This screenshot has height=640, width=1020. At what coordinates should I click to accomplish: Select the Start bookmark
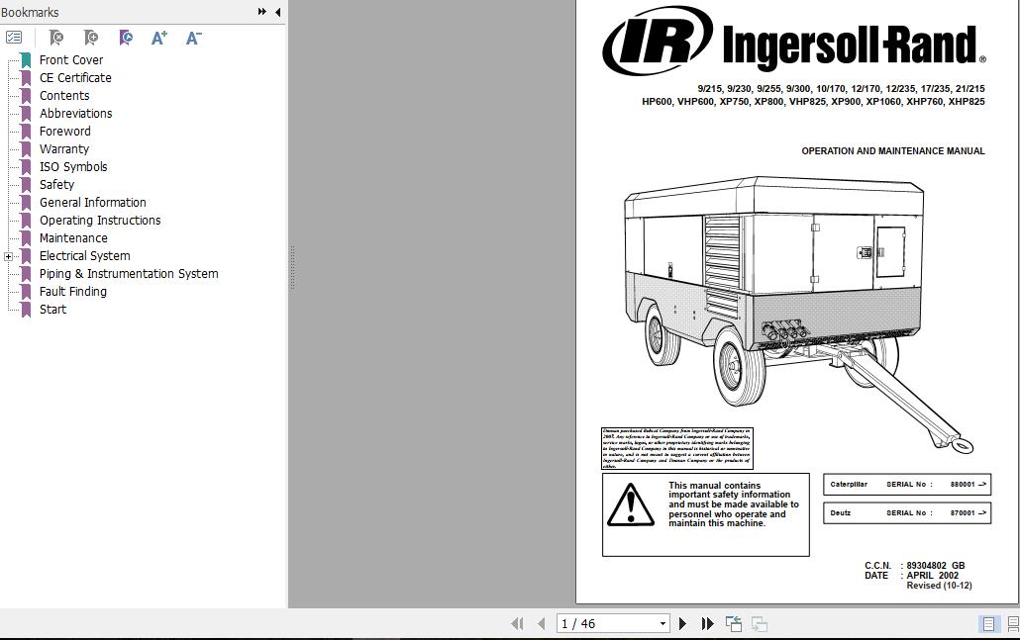pyautogui.click(x=52, y=310)
